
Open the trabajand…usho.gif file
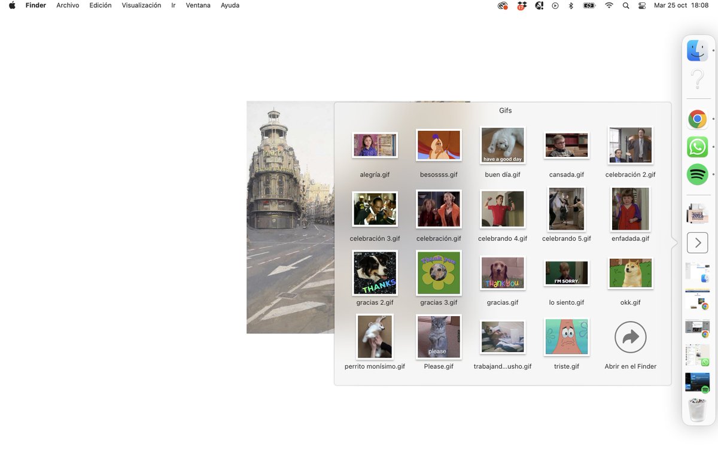(x=503, y=337)
